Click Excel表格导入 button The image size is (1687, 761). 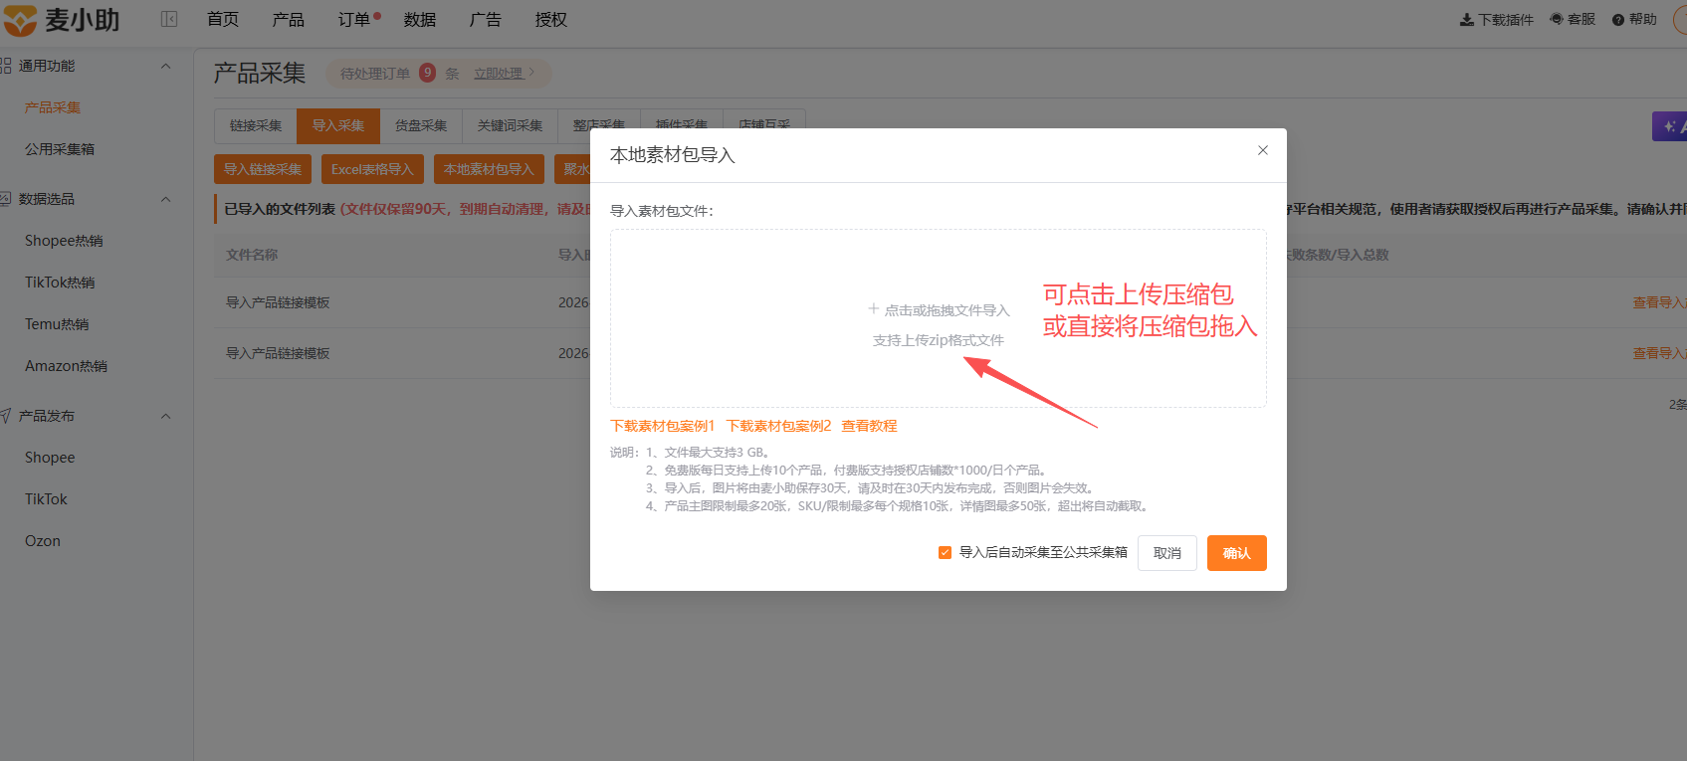(372, 169)
